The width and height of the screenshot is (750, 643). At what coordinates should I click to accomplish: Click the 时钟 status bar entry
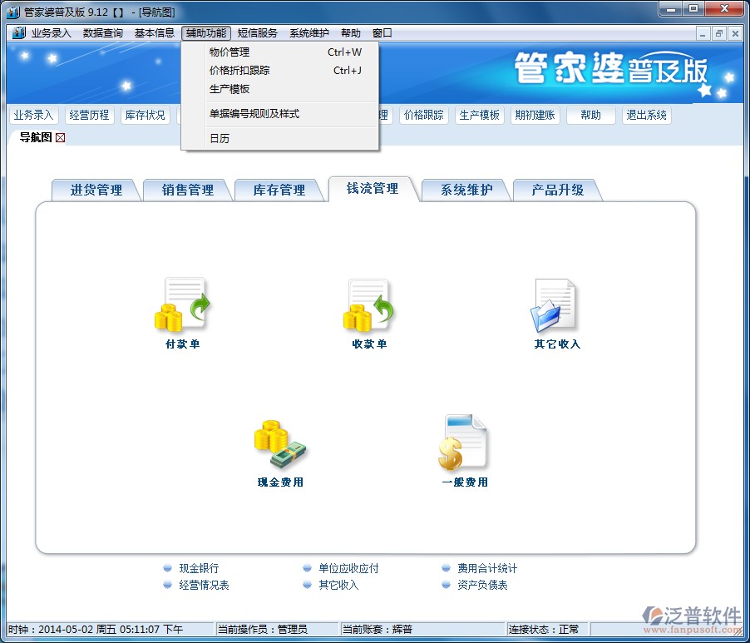tap(110, 629)
